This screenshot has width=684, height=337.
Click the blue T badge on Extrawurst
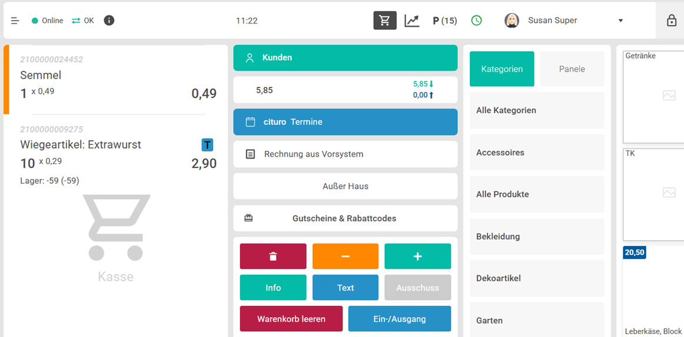(207, 145)
